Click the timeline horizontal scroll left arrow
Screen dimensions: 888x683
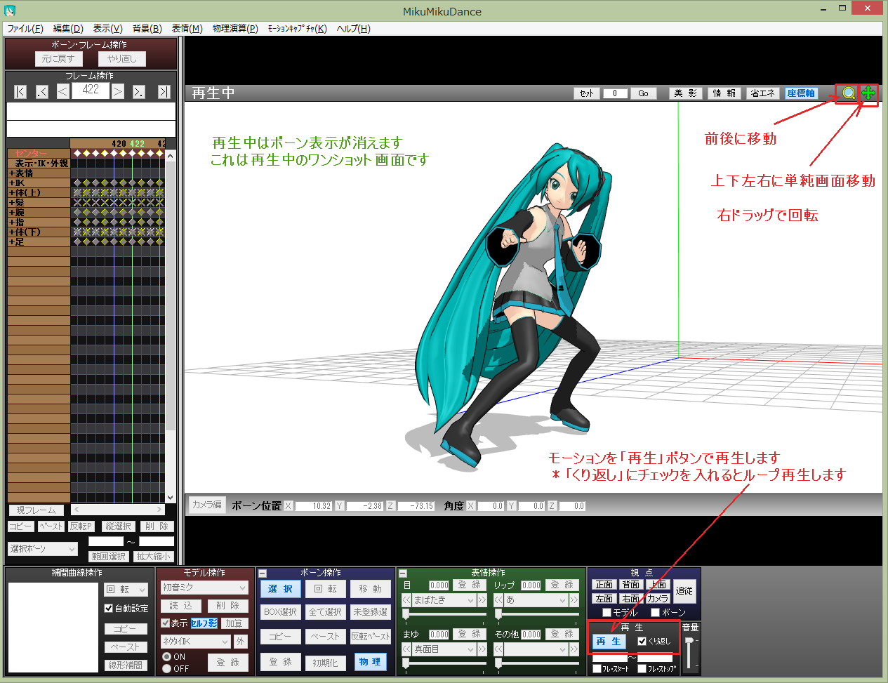[76, 510]
